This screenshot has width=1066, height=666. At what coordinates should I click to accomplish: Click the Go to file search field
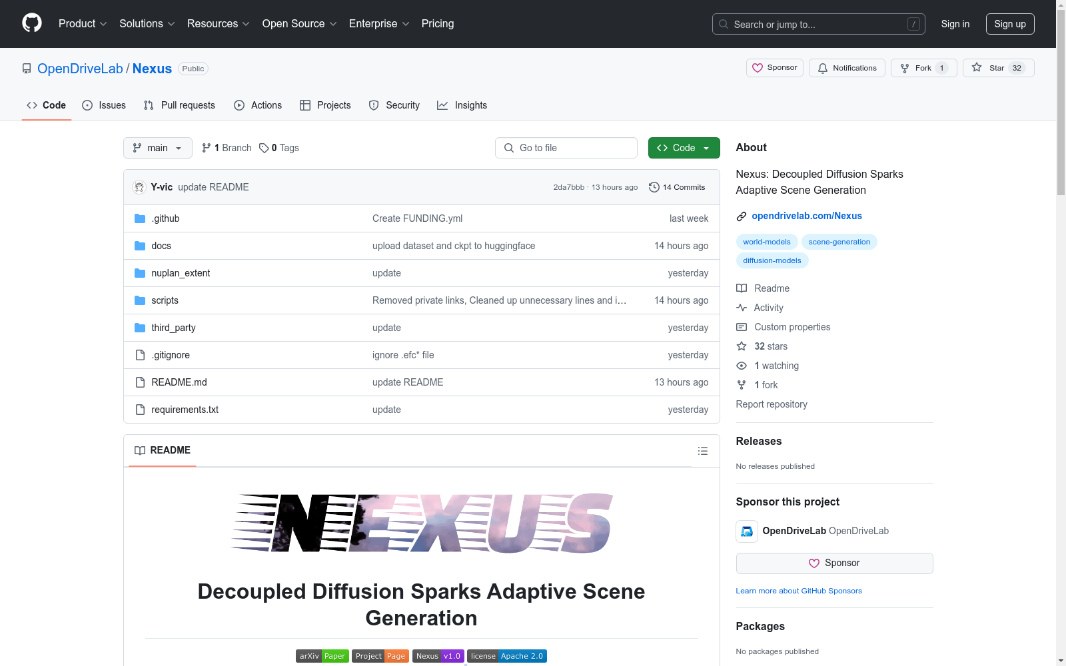566,148
